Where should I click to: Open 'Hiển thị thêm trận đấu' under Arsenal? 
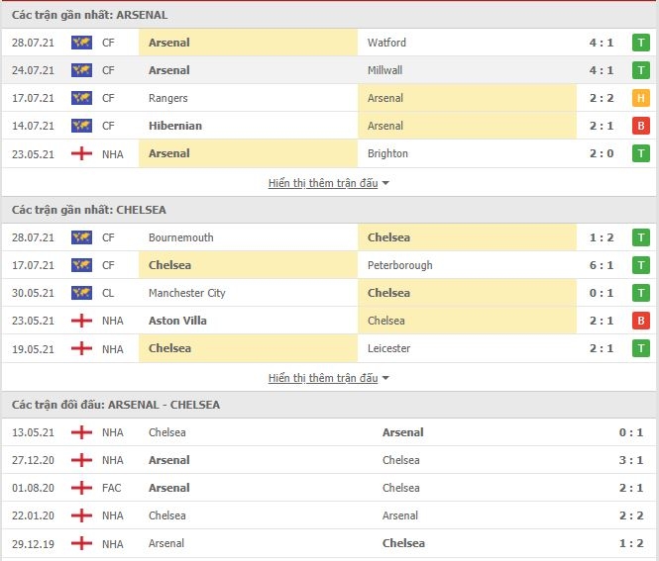tap(323, 183)
